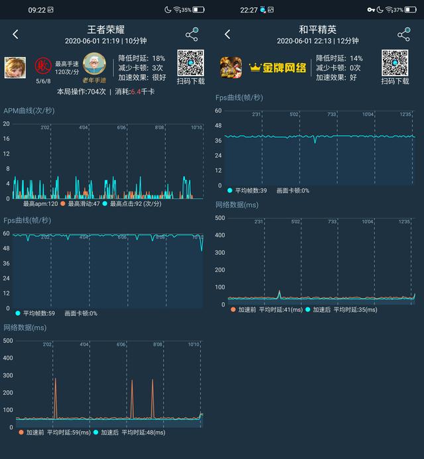Screen dimensions: 424x459
Task: Tap the APM曲线(次/秒) heading
Action: [29, 111]
